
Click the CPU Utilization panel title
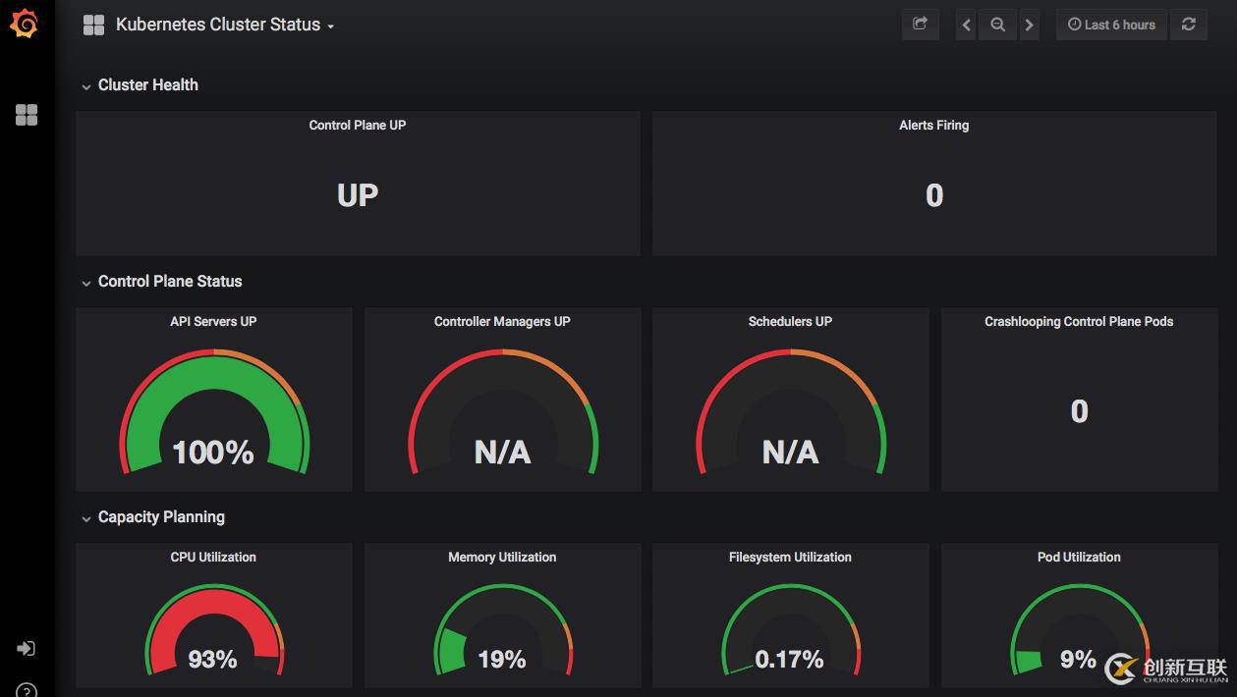point(213,557)
